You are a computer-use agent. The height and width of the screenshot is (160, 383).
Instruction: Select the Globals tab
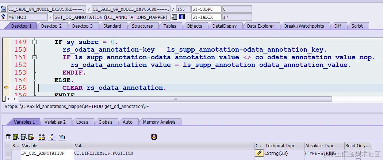click(105, 122)
